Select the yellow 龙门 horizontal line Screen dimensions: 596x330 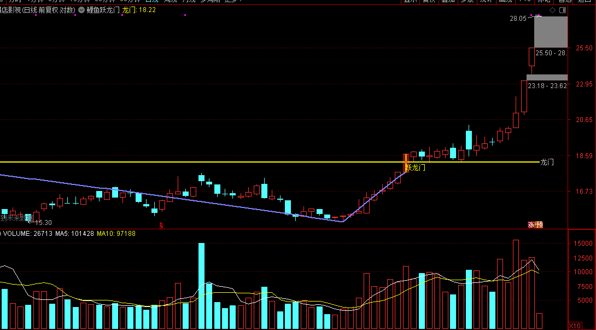pyautogui.click(x=270, y=162)
